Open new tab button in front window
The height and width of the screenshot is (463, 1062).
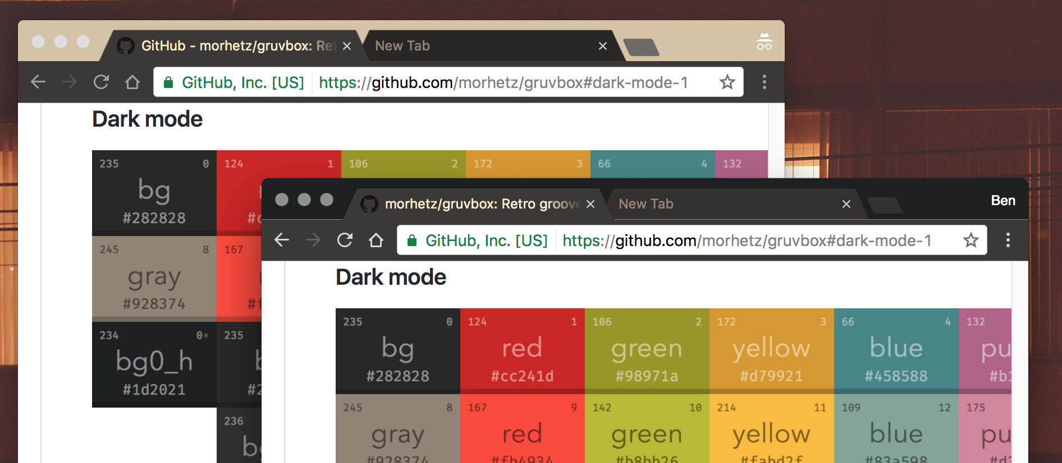[885, 205]
